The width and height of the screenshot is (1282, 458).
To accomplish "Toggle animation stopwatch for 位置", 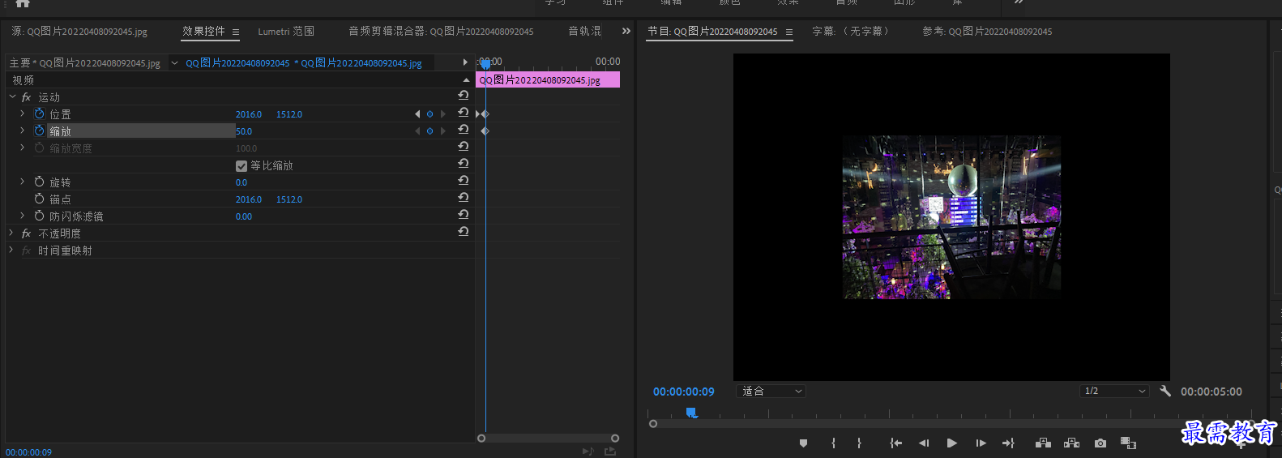I will (x=39, y=113).
